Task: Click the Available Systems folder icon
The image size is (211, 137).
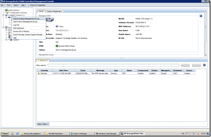Action: [x=6, y=15]
